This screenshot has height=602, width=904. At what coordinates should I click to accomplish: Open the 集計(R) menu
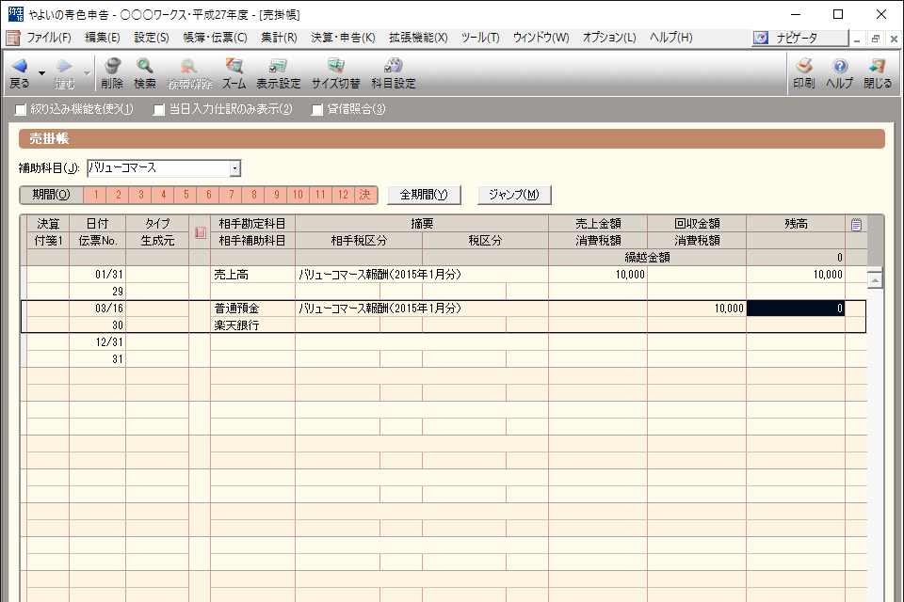point(279,38)
